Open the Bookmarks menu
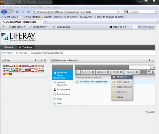This screenshot has height=134, width=159. (x=37, y=7)
